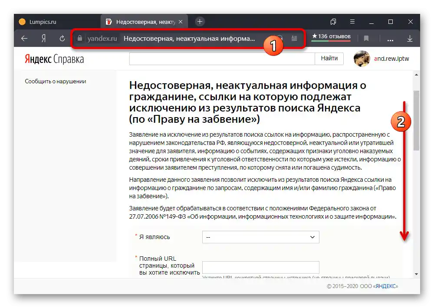Toggle reader mode icon in address bar
Viewport: 434px width, 308px height.
pyautogui.click(x=294, y=38)
